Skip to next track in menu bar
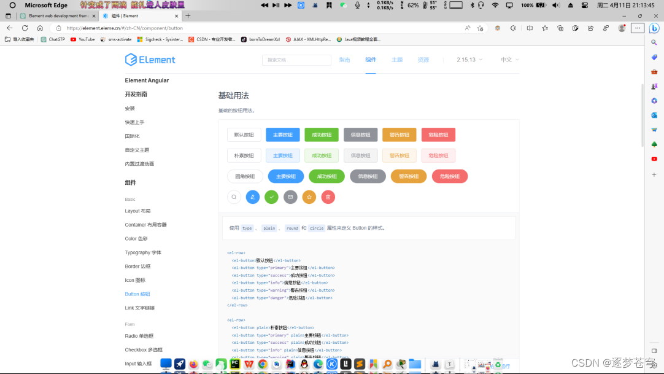This screenshot has height=374, width=664. [x=288, y=5]
